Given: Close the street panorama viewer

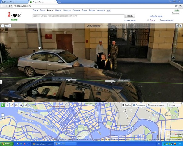Looking at the screenshot, I should pyautogui.click(x=181, y=26).
